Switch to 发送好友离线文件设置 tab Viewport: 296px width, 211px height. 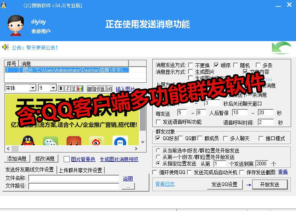pyautogui.click(x=30, y=169)
